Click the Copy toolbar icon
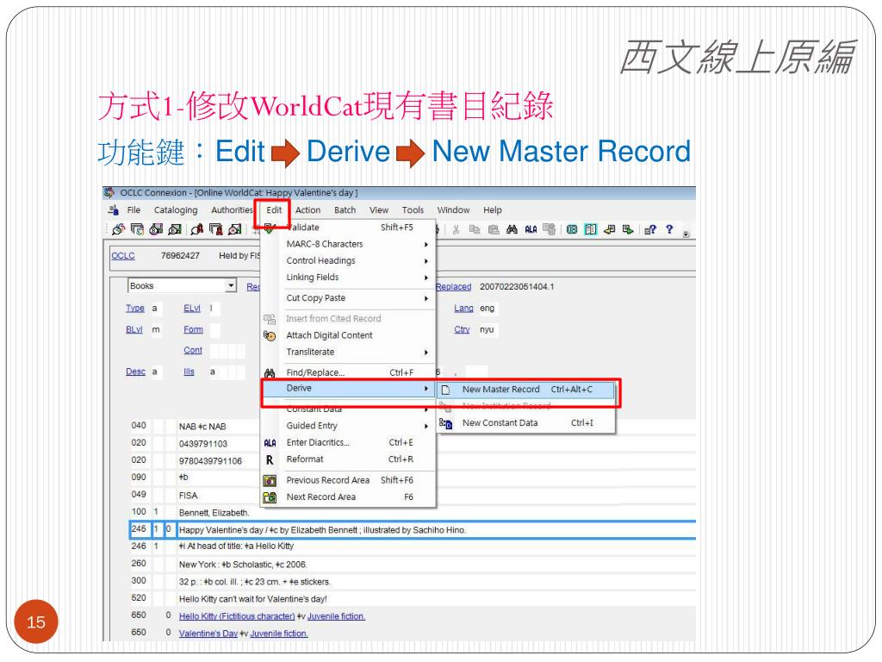This screenshot has width=882, height=662. [475, 229]
